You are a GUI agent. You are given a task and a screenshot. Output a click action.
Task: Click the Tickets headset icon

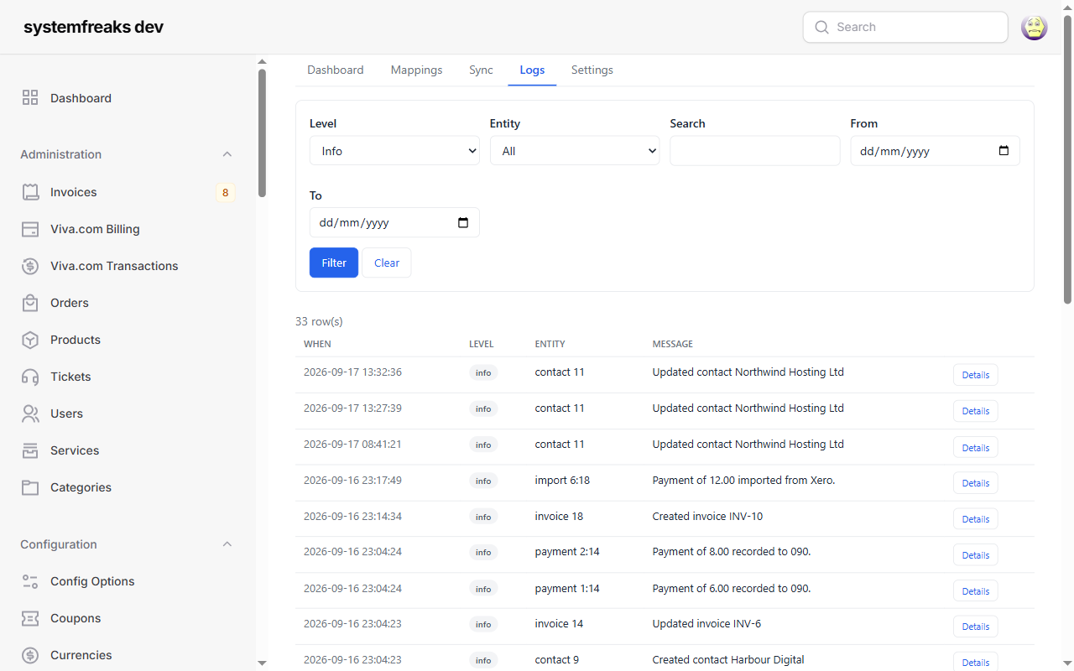[x=30, y=377]
